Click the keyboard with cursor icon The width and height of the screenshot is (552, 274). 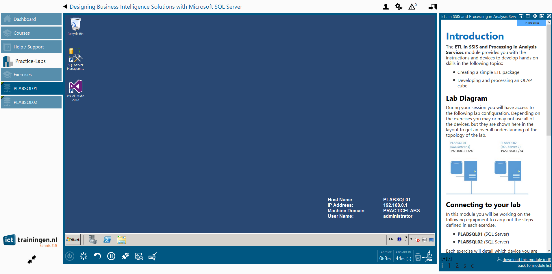(153, 256)
